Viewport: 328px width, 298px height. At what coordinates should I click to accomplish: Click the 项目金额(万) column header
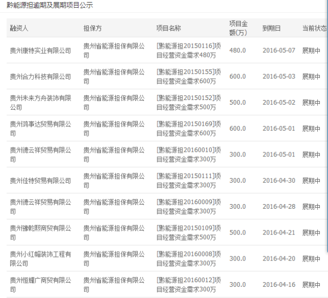point(238,28)
